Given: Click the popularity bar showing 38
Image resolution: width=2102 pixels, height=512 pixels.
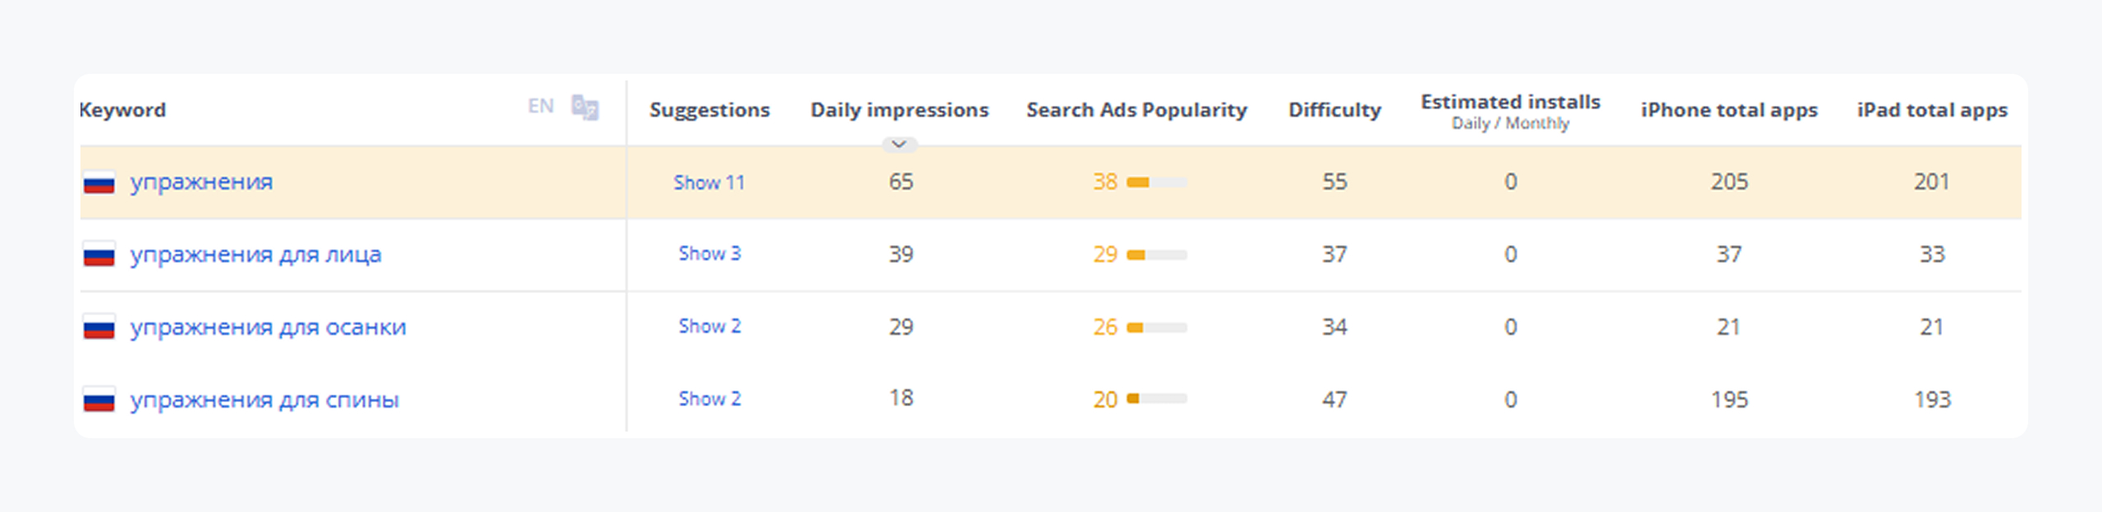Looking at the screenshot, I should [x=1156, y=182].
